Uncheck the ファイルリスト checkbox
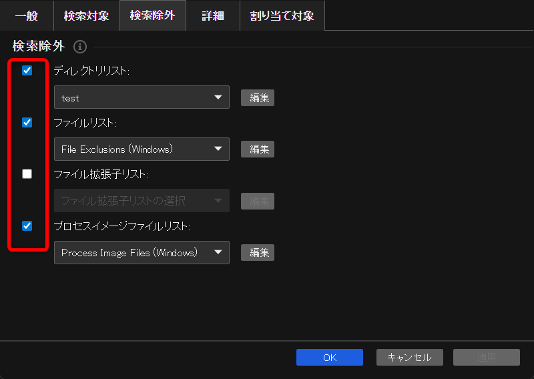534x379 pixels. [27, 122]
